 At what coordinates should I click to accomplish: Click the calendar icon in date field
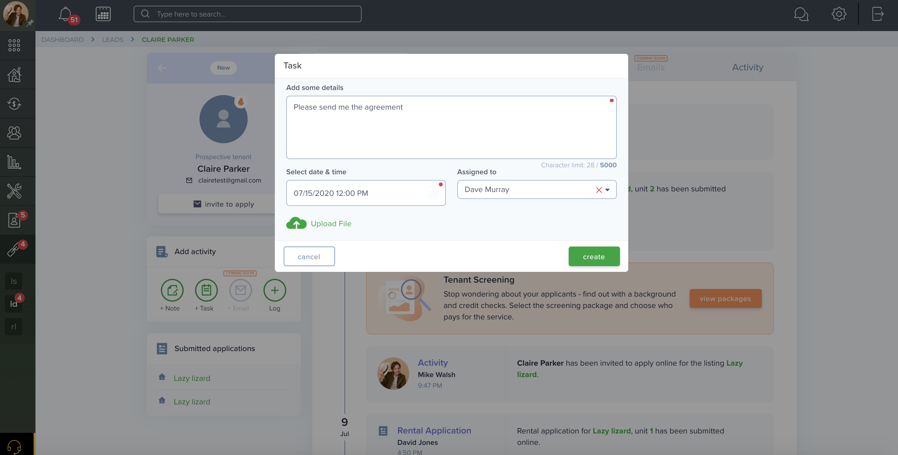432,193
